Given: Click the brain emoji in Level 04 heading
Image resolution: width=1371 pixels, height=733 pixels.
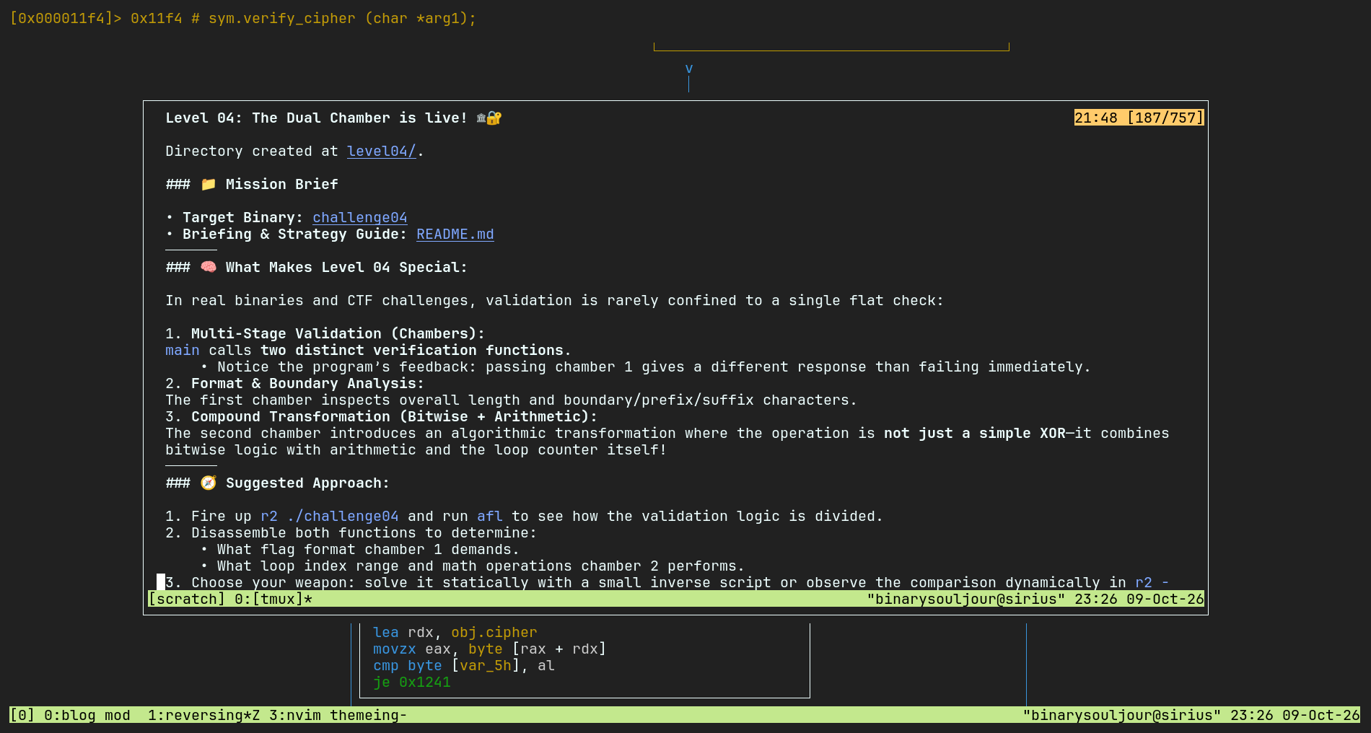Looking at the screenshot, I should coord(208,267).
